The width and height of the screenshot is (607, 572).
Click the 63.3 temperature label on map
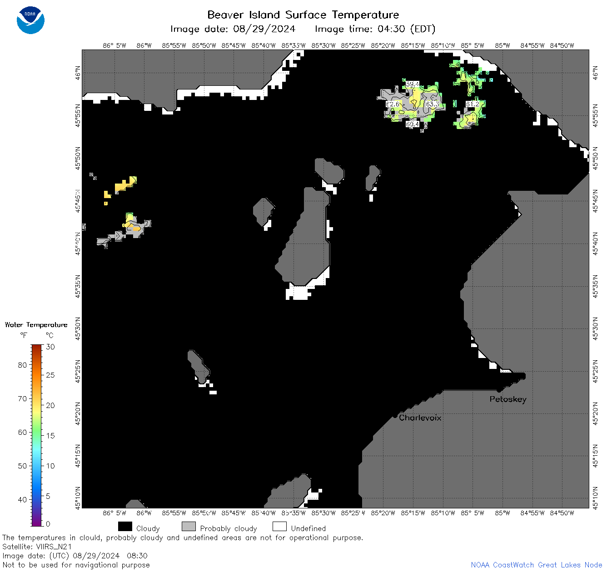click(x=432, y=104)
